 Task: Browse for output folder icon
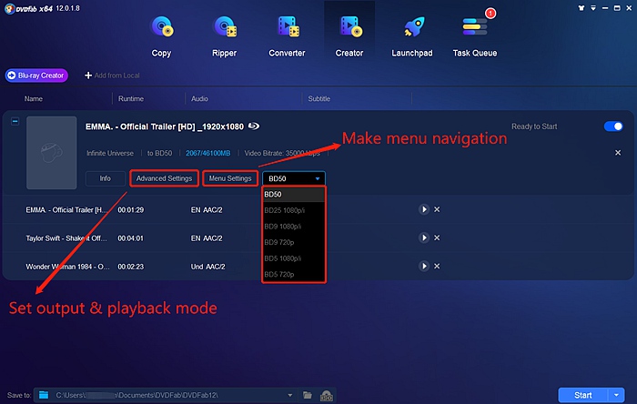pyautogui.click(x=308, y=395)
